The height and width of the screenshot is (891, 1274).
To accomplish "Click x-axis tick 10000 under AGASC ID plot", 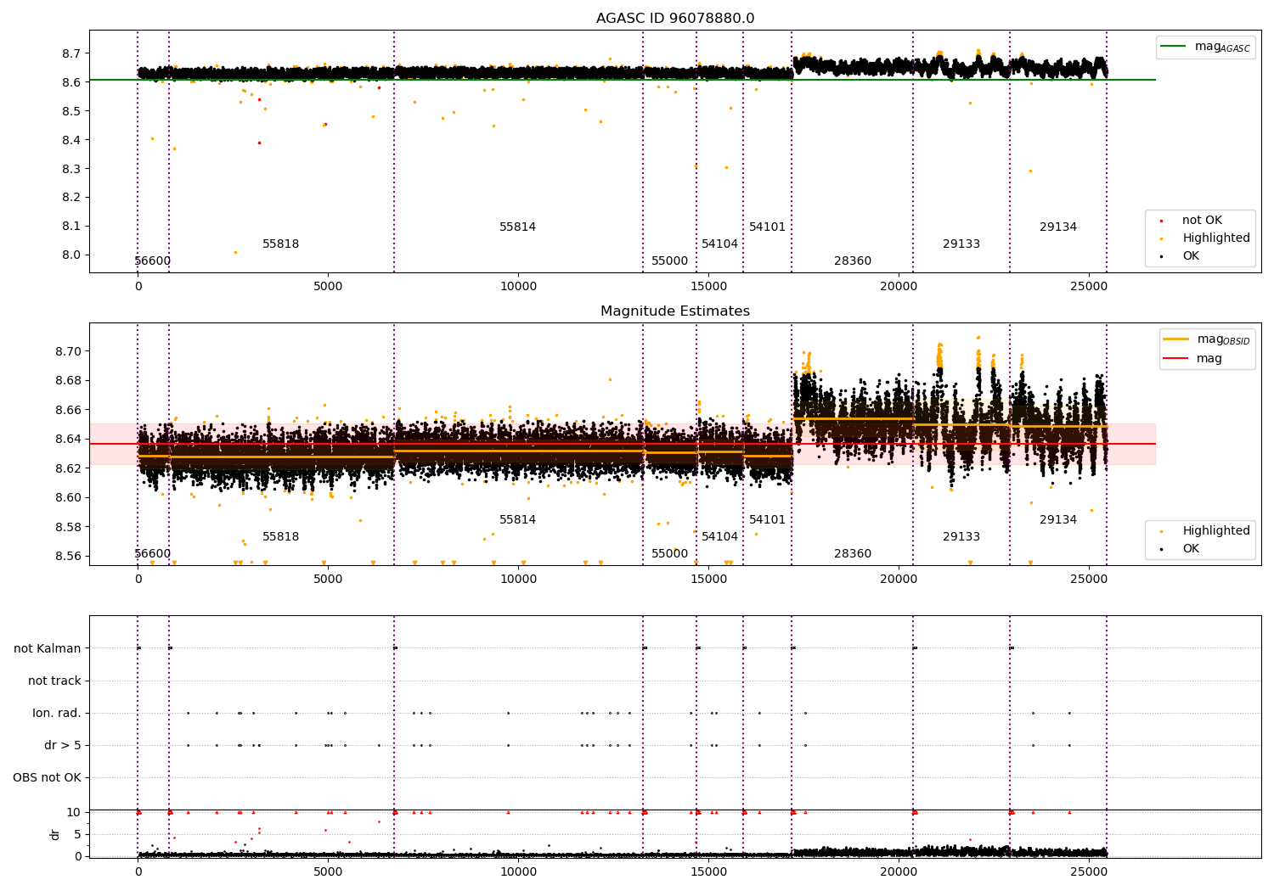I will point(518,286).
